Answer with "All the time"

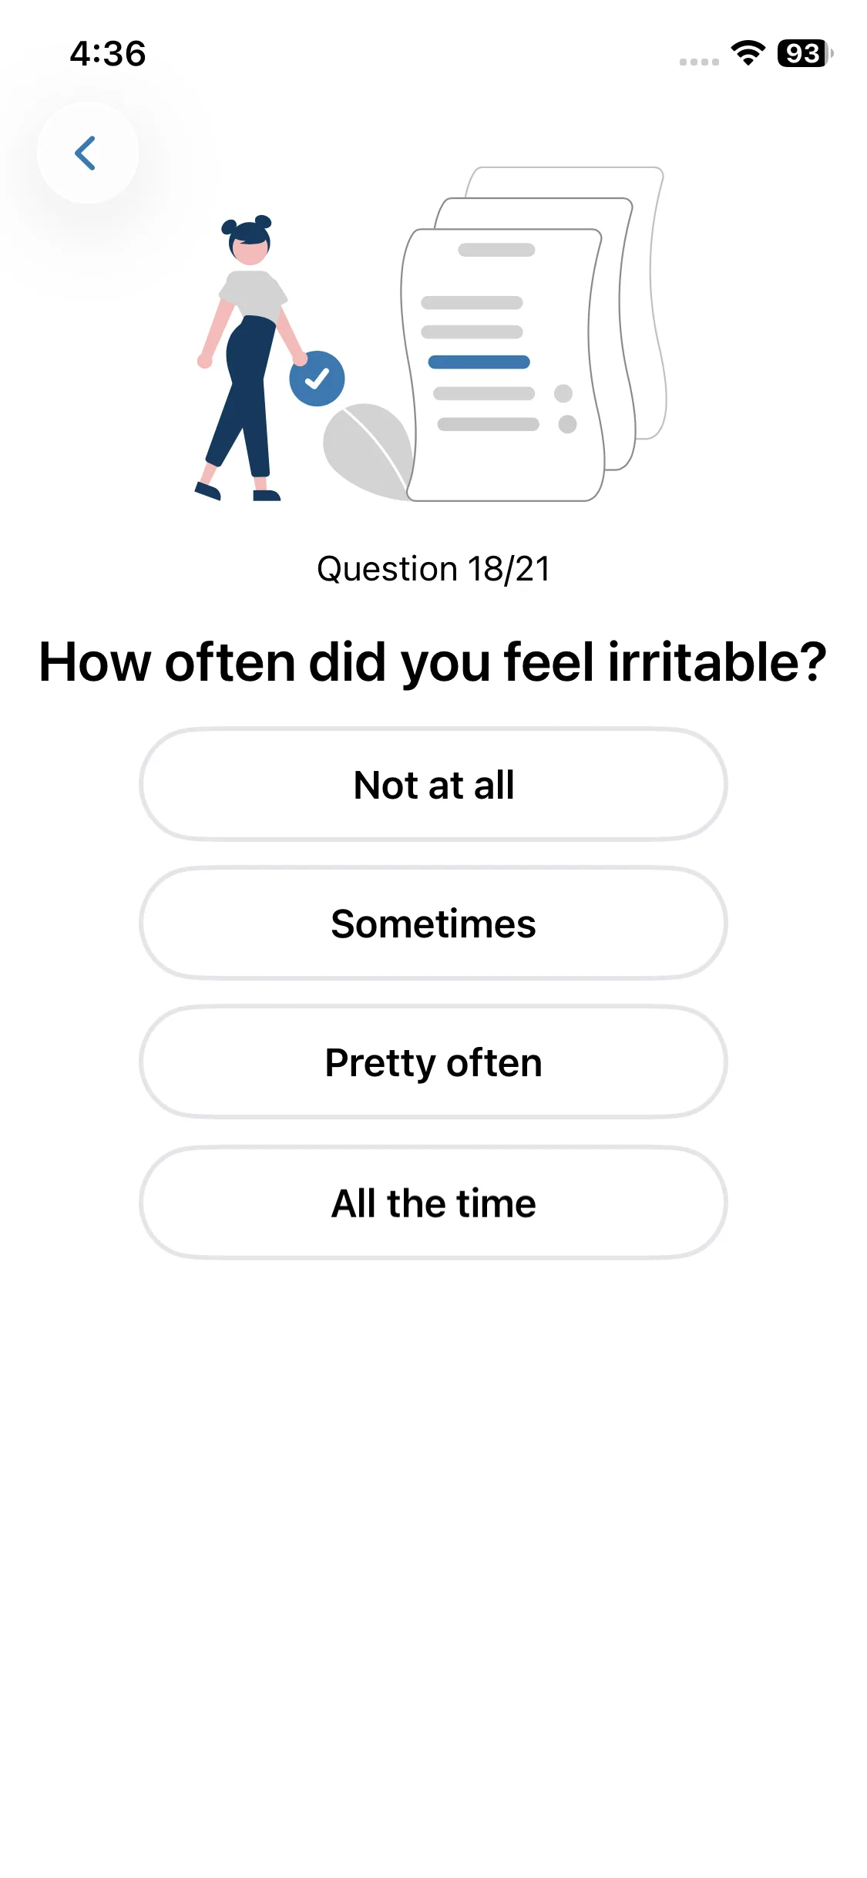(433, 1203)
